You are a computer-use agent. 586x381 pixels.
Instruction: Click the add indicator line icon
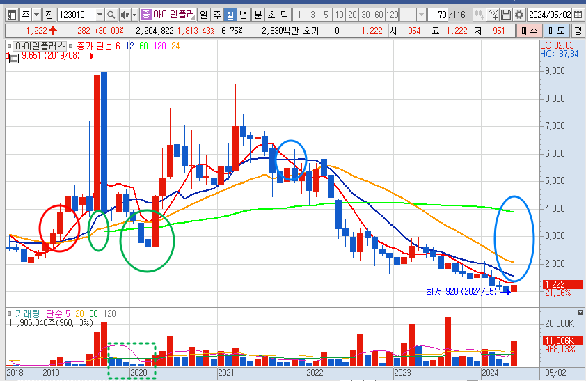point(493,15)
